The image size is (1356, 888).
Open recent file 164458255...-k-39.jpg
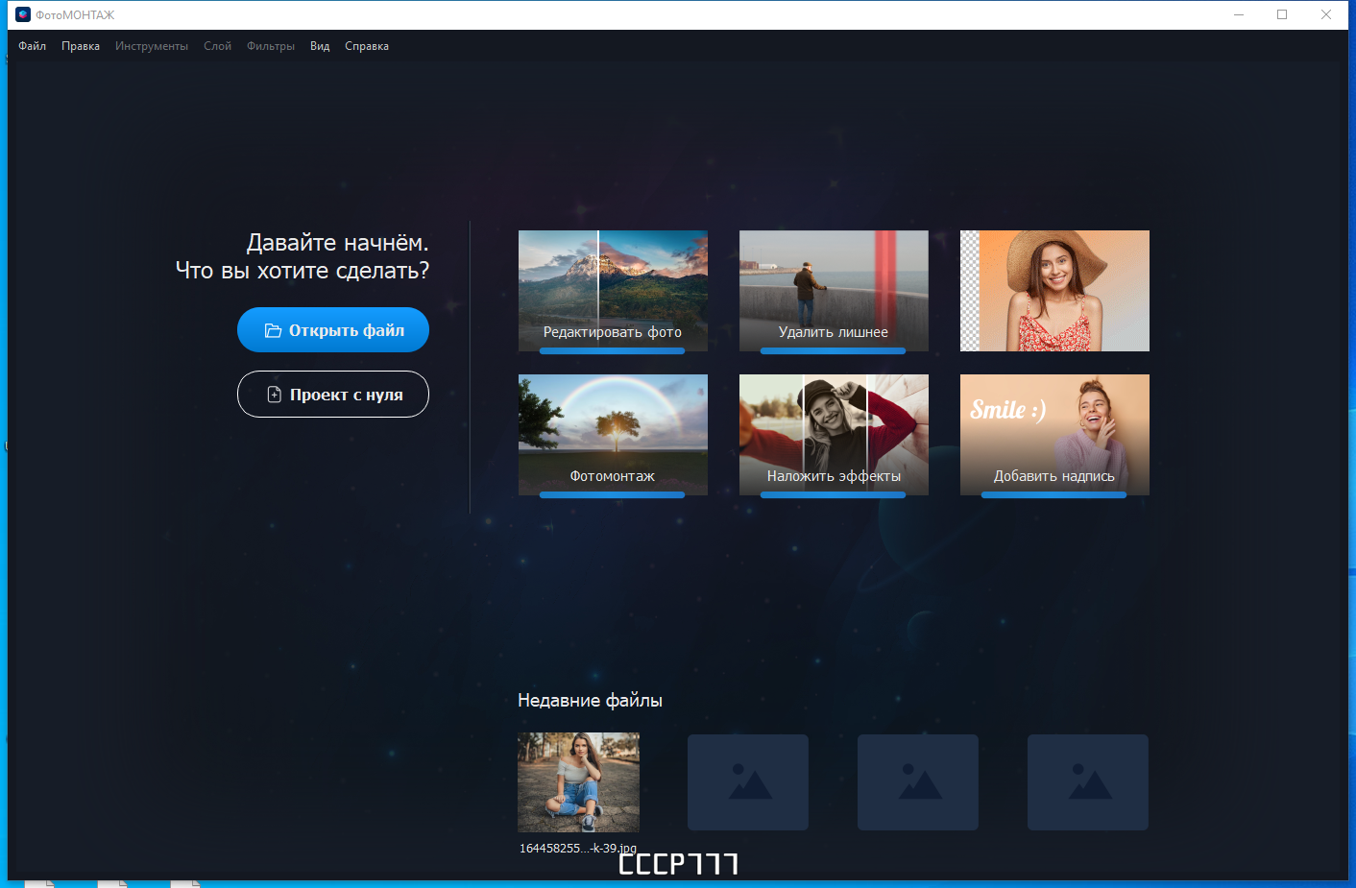point(578,782)
